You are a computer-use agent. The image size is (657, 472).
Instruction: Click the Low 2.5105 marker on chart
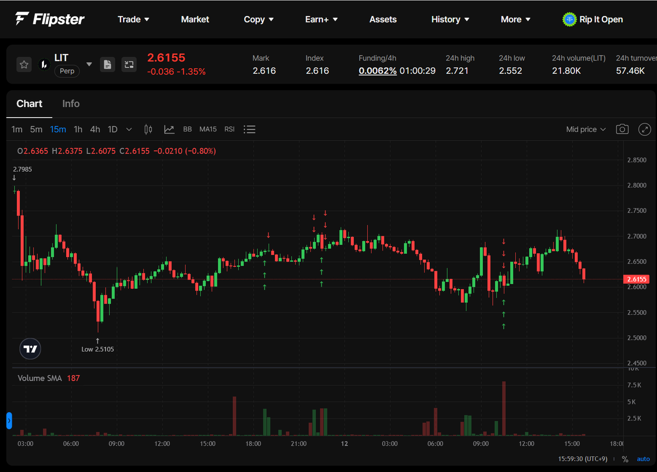pyautogui.click(x=98, y=349)
